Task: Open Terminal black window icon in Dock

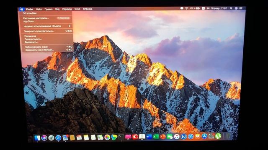Action: pyautogui.click(x=121, y=137)
